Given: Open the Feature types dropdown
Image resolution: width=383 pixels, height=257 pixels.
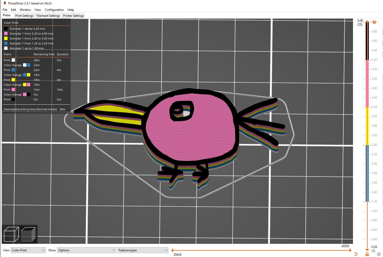Looking at the screenshot, I should coord(143,250).
